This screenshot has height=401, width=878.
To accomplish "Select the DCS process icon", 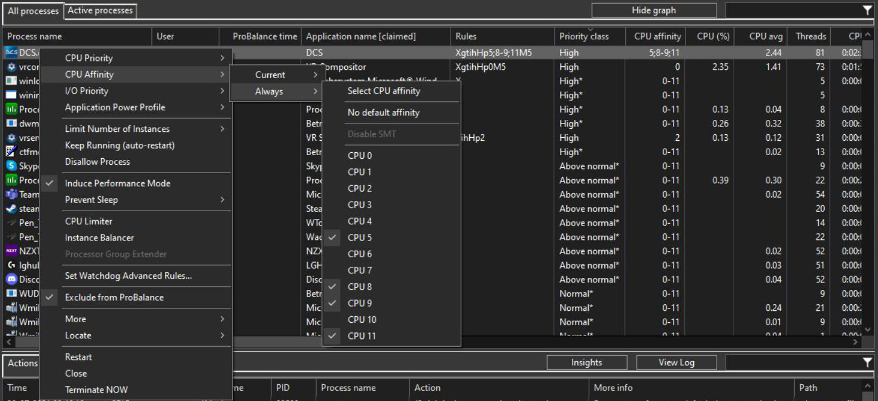I will coord(11,53).
